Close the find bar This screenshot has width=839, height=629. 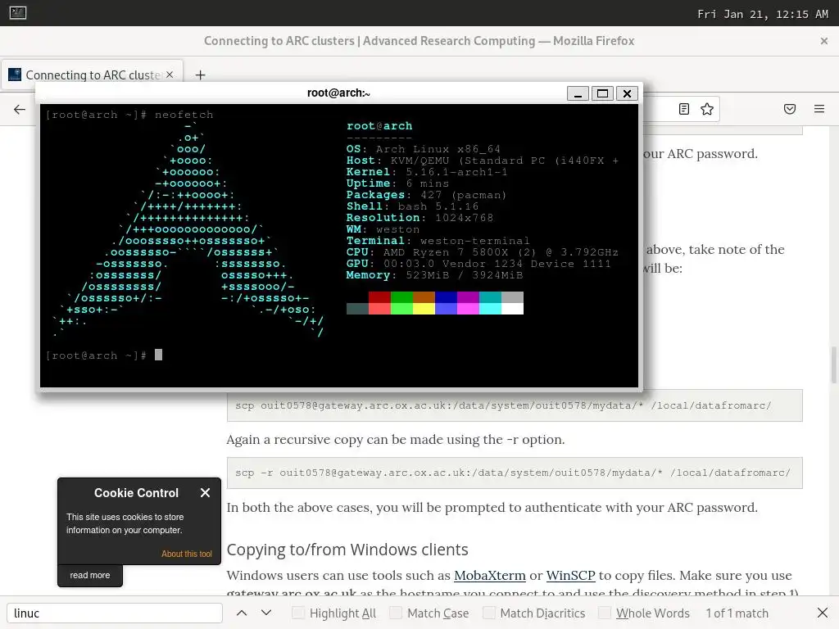(x=823, y=613)
